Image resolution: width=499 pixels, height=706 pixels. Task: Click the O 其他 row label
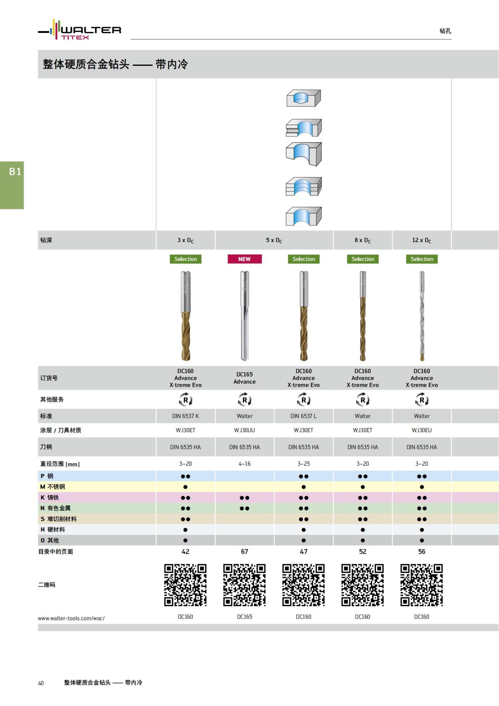click(49, 540)
